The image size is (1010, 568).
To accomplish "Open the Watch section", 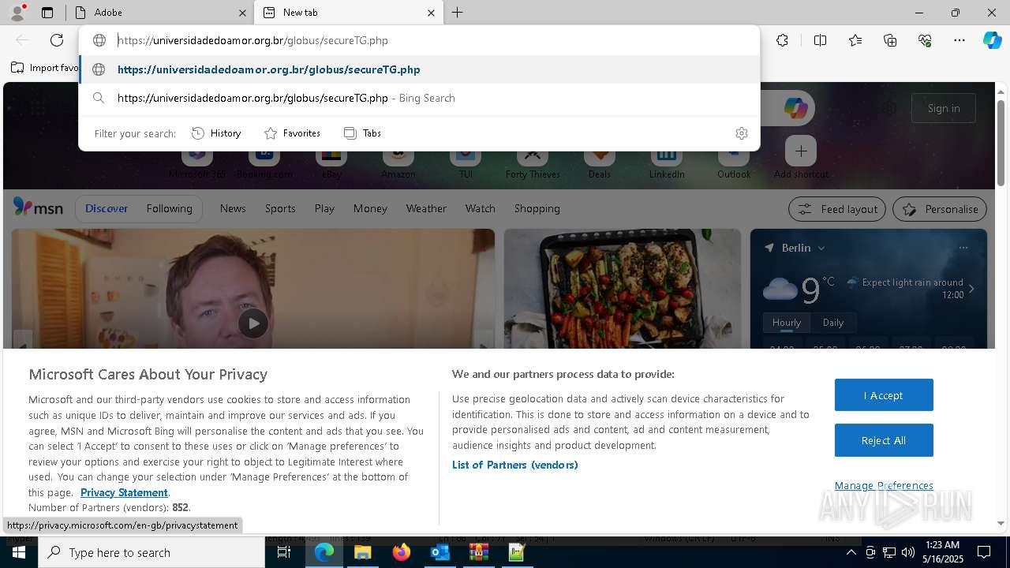I will point(480,208).
